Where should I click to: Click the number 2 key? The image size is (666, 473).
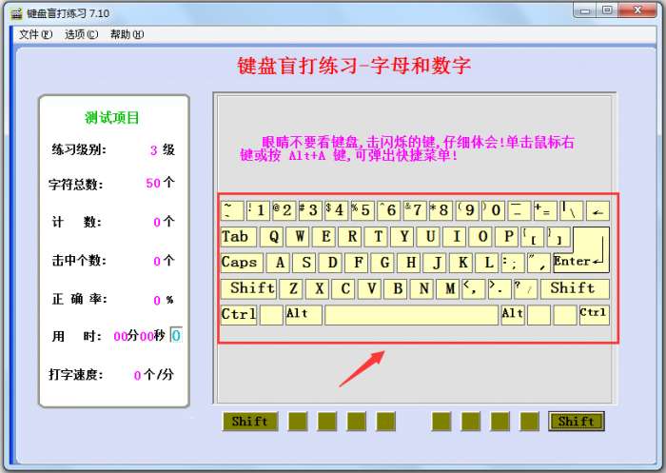[x=284, y=210]
